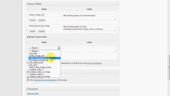170x96 pixels.
Task: Open the Select name dropdown arrow
Action: pos(59,48)
